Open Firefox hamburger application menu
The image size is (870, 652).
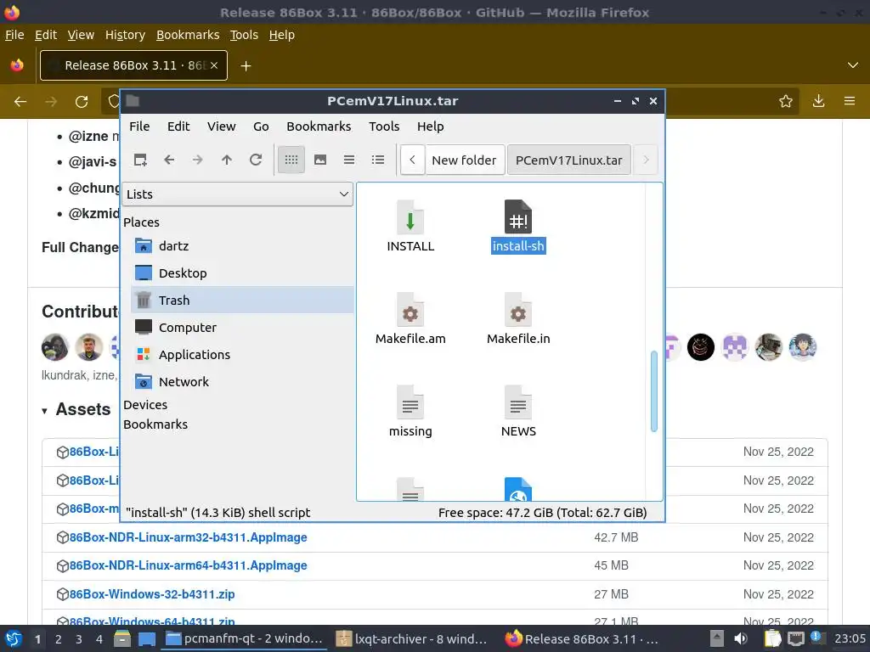click(850, 101)
